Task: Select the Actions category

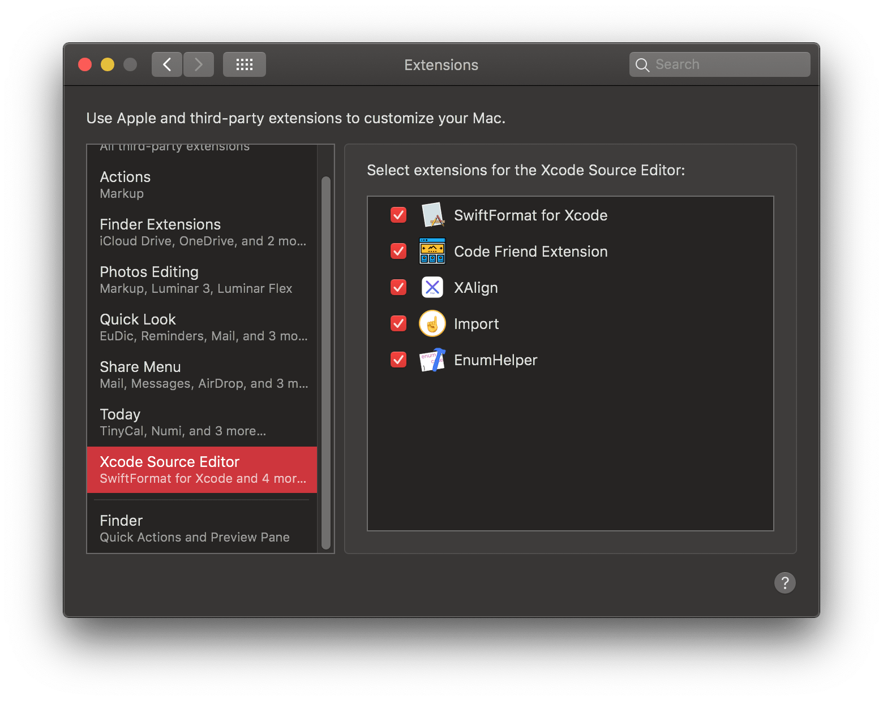Action: (x=202, y=185)
